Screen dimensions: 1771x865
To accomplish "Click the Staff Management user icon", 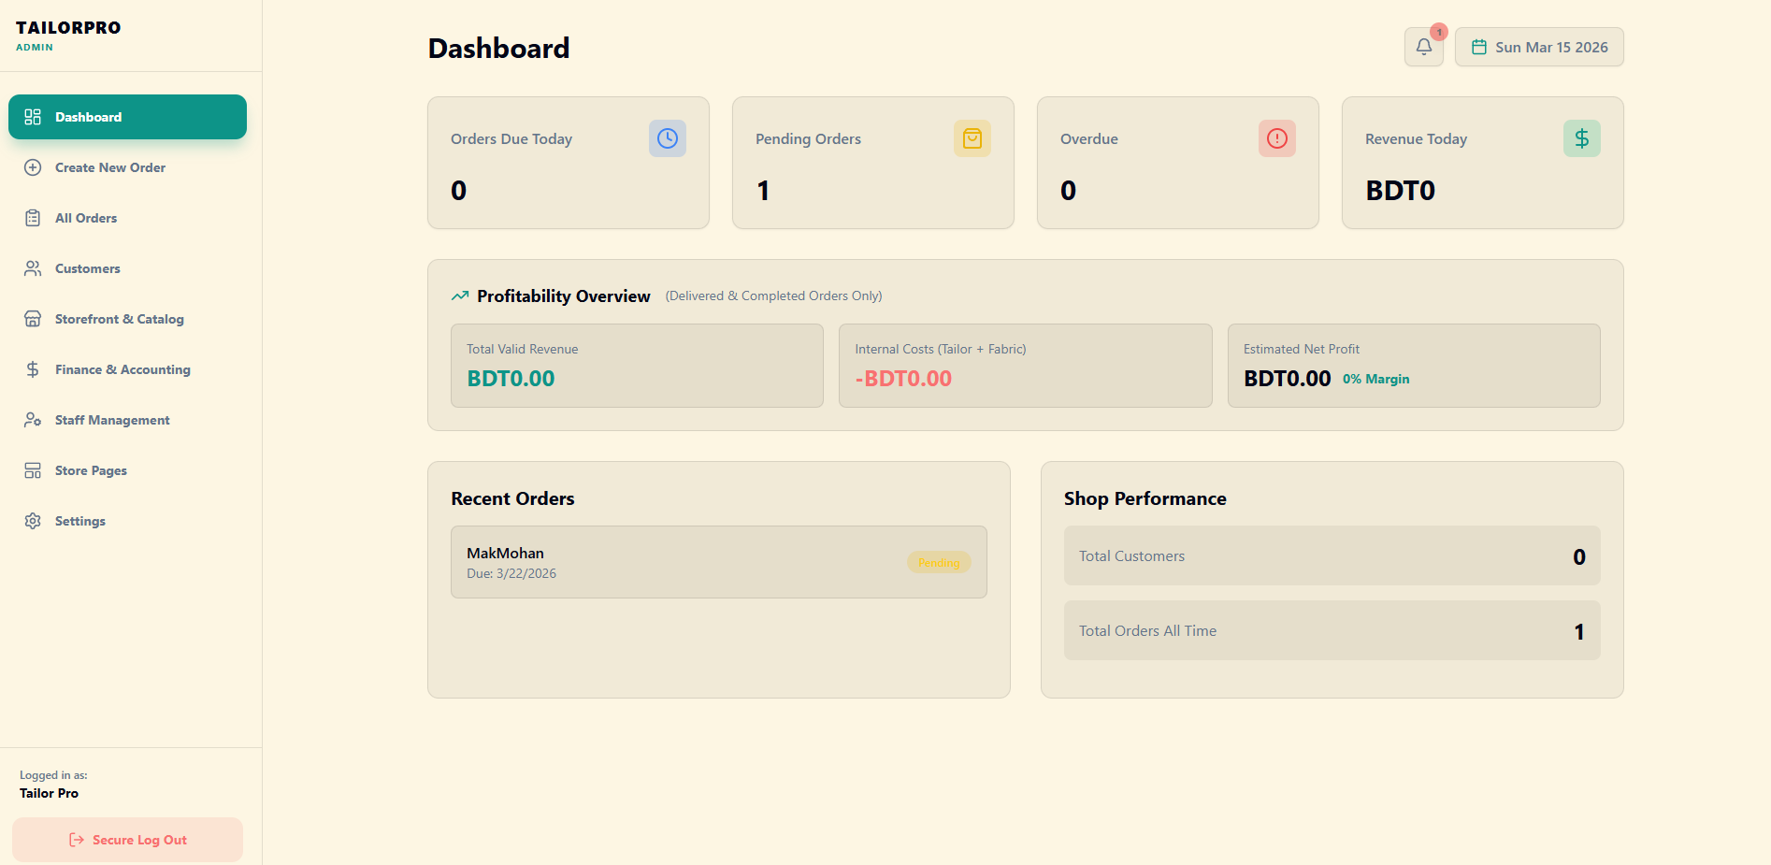I will [x=33, y=420].
